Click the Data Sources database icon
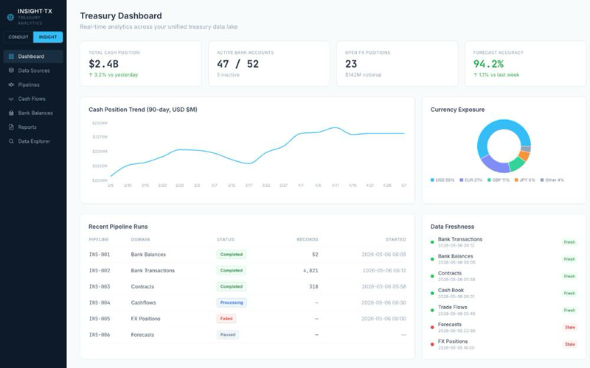Image resolution: width=590 pixels, height=368 pixels. 11,70
